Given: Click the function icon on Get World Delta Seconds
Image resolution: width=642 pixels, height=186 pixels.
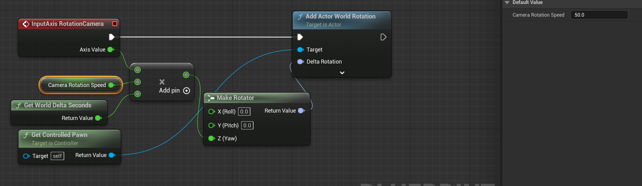Looking at the screenshot, I should 19,105.
